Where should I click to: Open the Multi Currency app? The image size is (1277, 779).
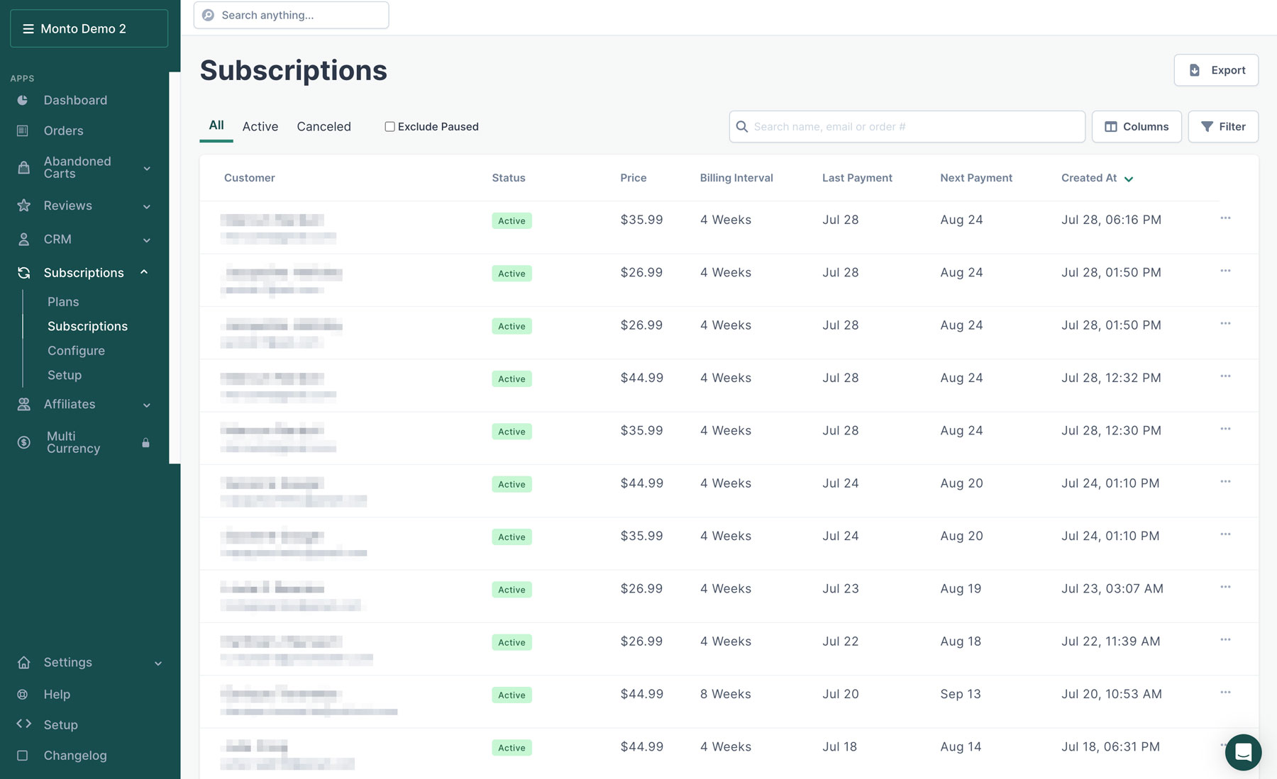73,442
